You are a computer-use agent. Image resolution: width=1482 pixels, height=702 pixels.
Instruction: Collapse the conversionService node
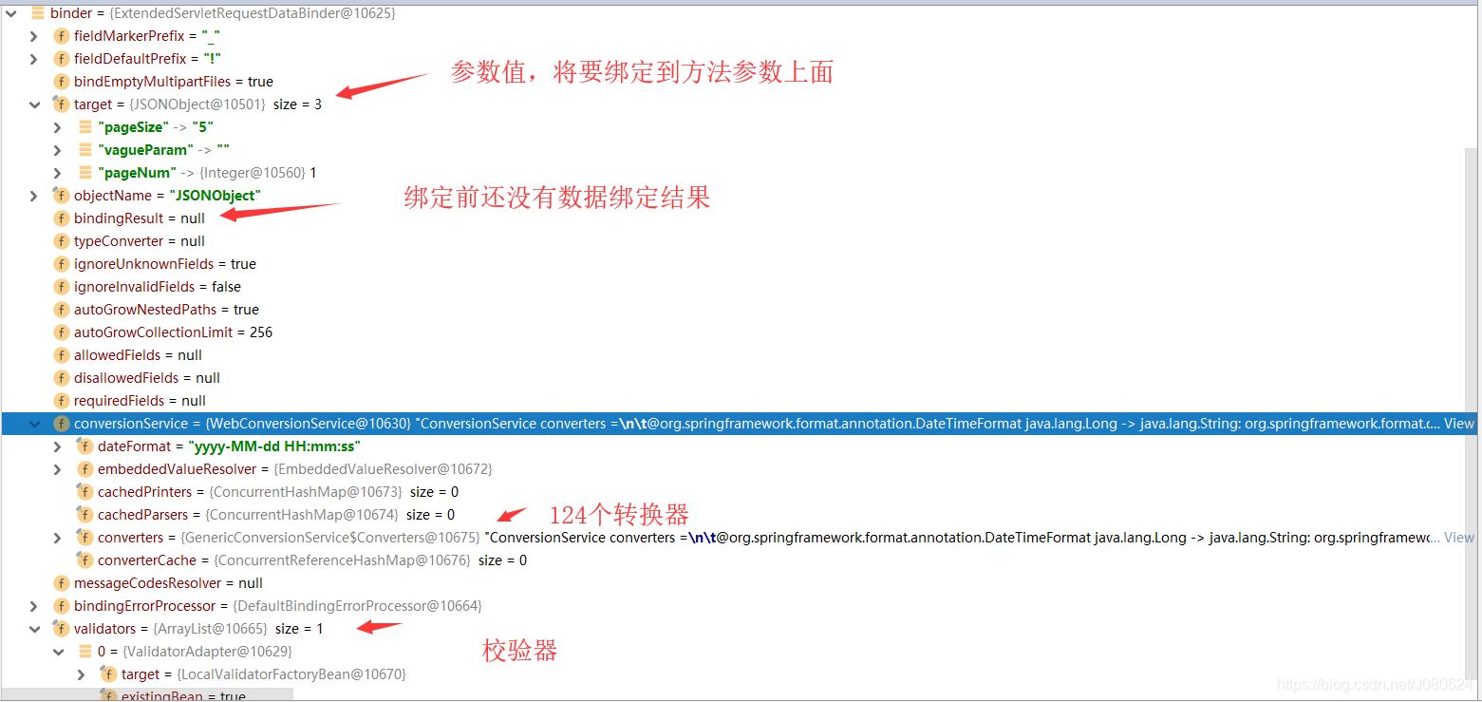pos(34,424)
